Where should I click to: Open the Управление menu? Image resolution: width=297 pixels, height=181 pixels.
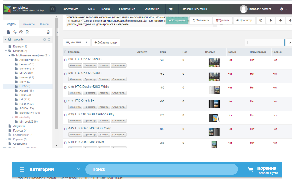pyautogui.click(x=152, y=9)
